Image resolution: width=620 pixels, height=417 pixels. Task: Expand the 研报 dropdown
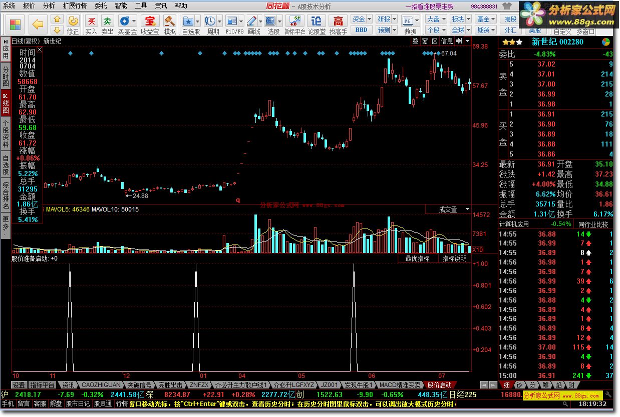(x=395, y=19)
